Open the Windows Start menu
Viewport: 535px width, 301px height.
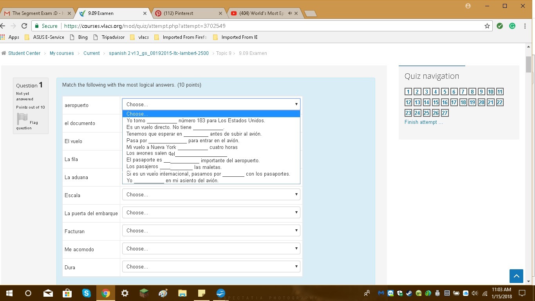coord(9,293)
